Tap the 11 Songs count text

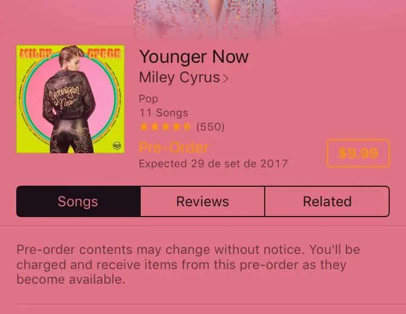tap(163, 113)
